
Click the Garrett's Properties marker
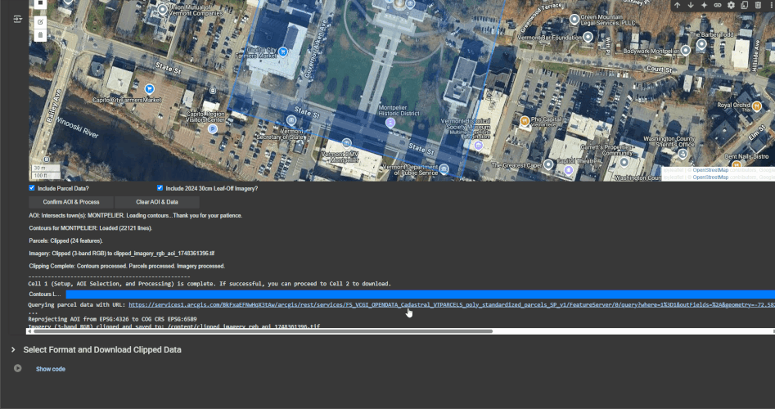(x=624, y=162)
